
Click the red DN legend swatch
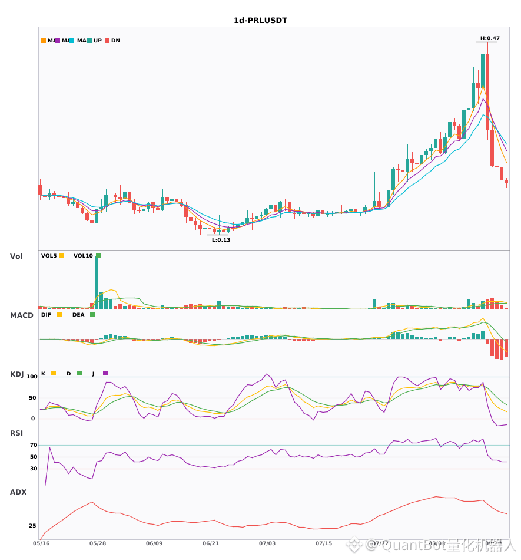pos(107,41)
